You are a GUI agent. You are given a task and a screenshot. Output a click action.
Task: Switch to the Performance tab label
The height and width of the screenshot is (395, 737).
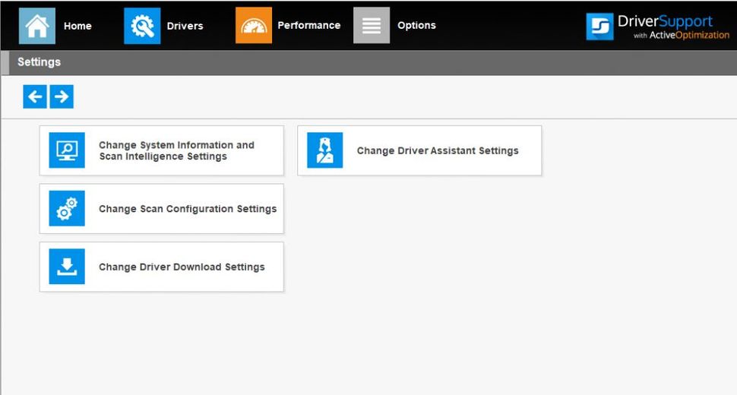pos(308,25)
